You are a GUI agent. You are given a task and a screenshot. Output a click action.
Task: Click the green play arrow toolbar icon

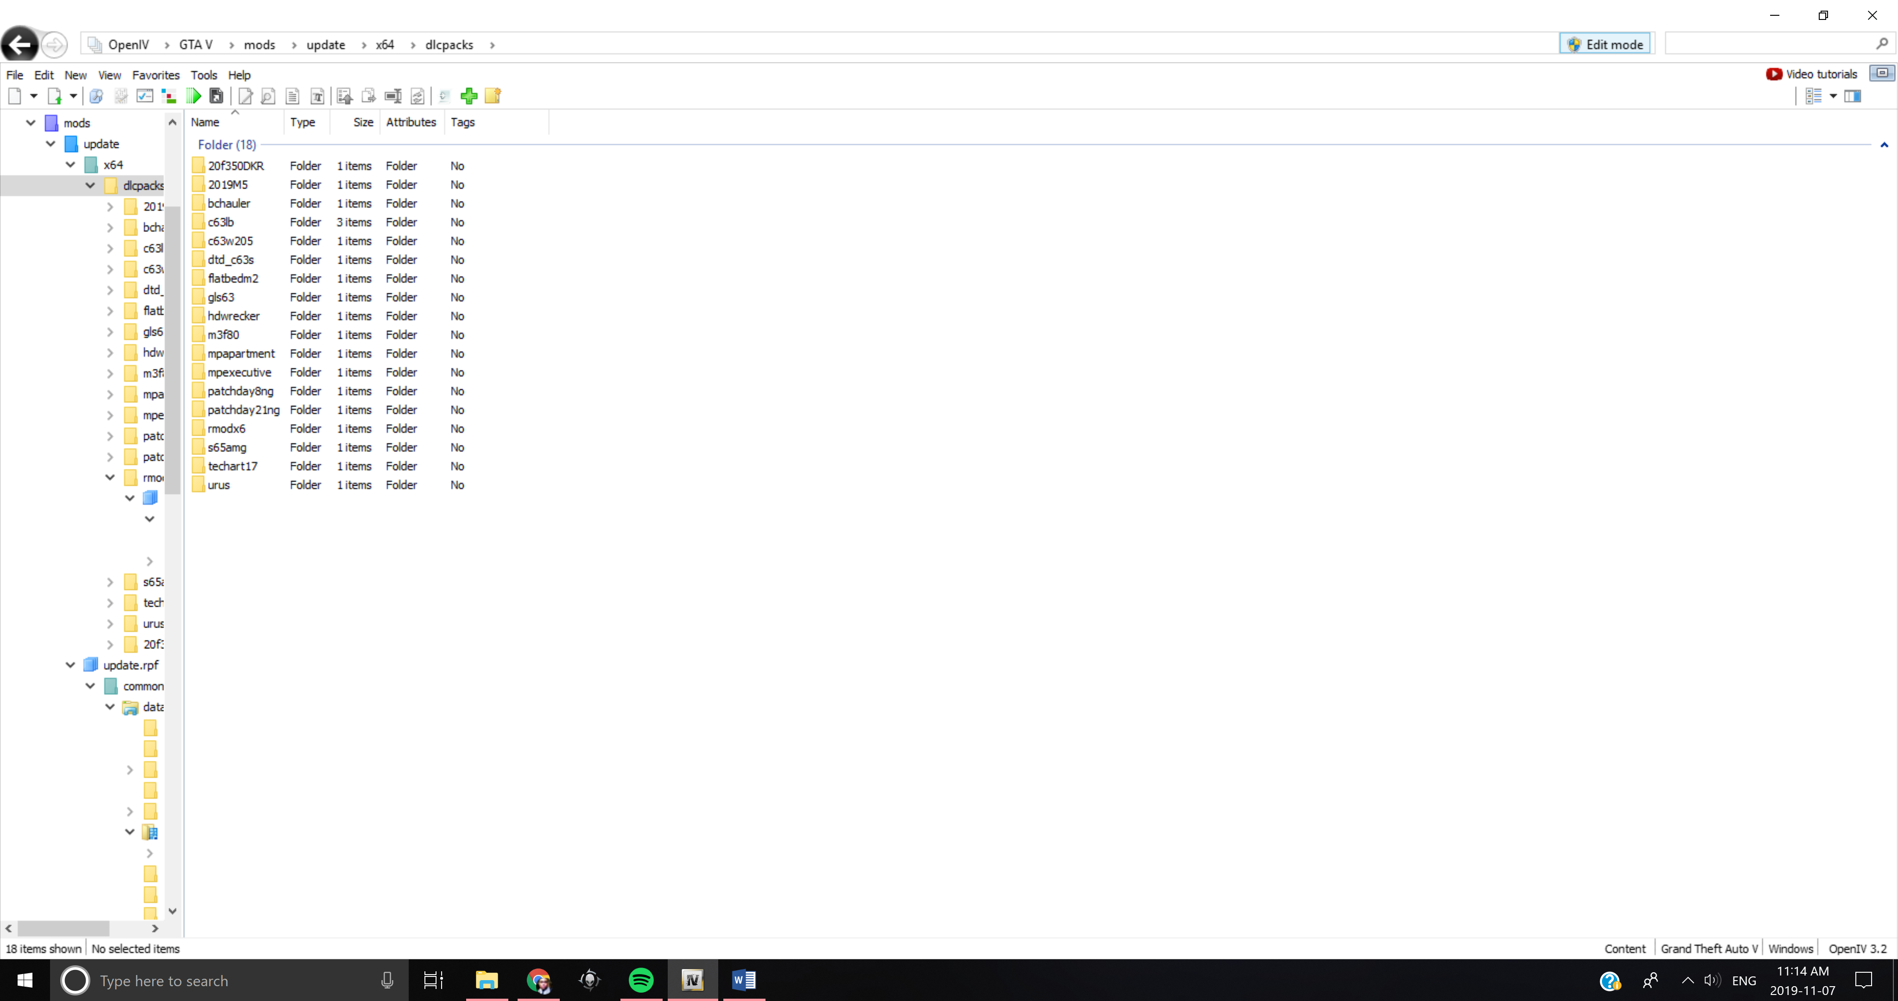click(193, 96)
